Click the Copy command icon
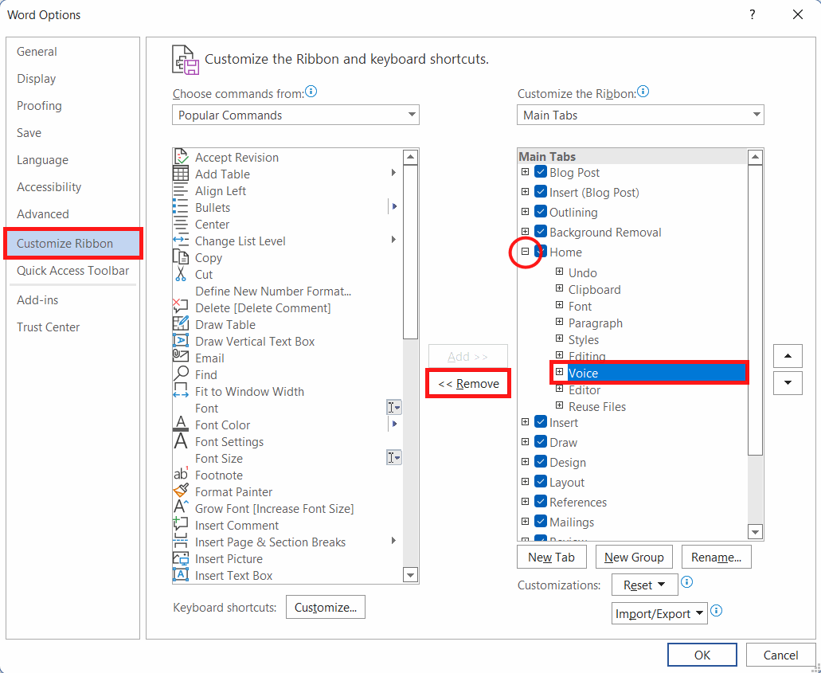The width and height of the screenshot is (821, 673). (x=181, y=257)
